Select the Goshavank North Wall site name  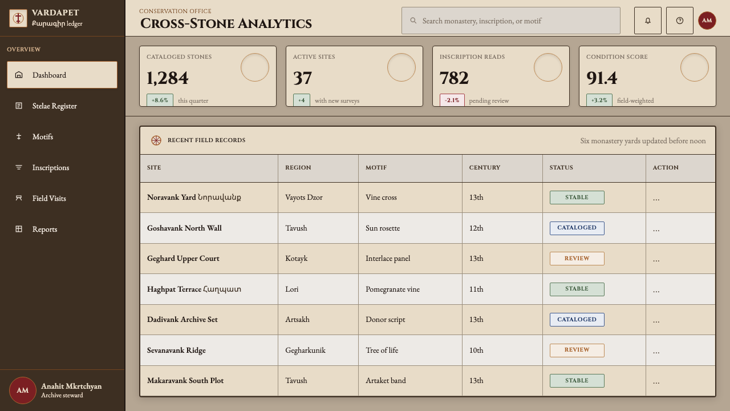[184, 228]
